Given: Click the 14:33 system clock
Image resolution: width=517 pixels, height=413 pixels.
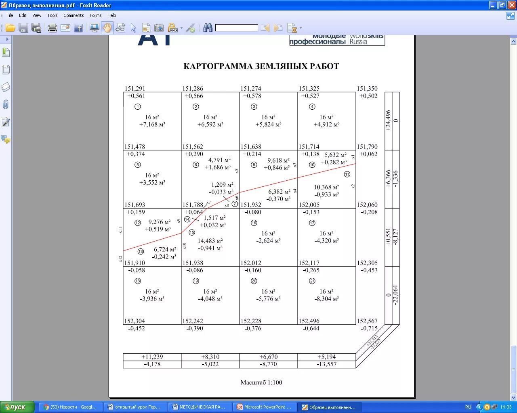Looking at the screenshot, I should pyautogui.click(x=506, y=407).
